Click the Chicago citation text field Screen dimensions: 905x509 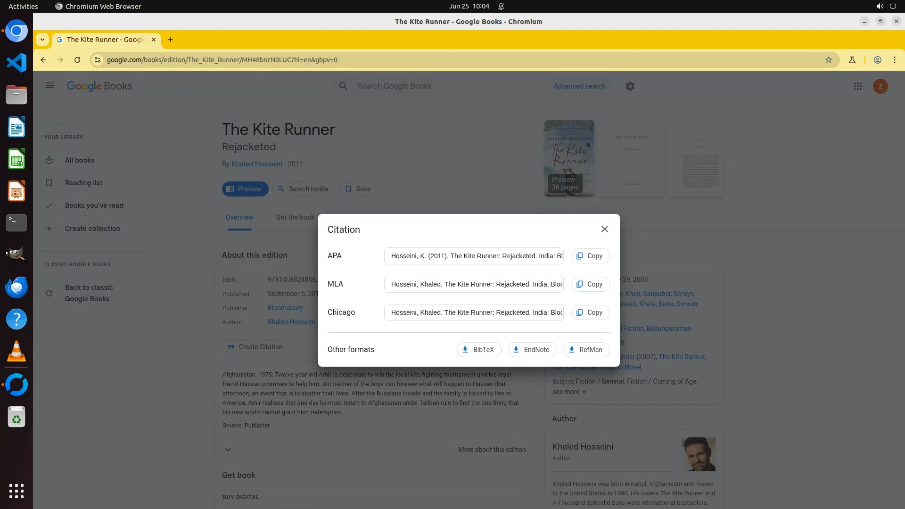pos(473,312)
